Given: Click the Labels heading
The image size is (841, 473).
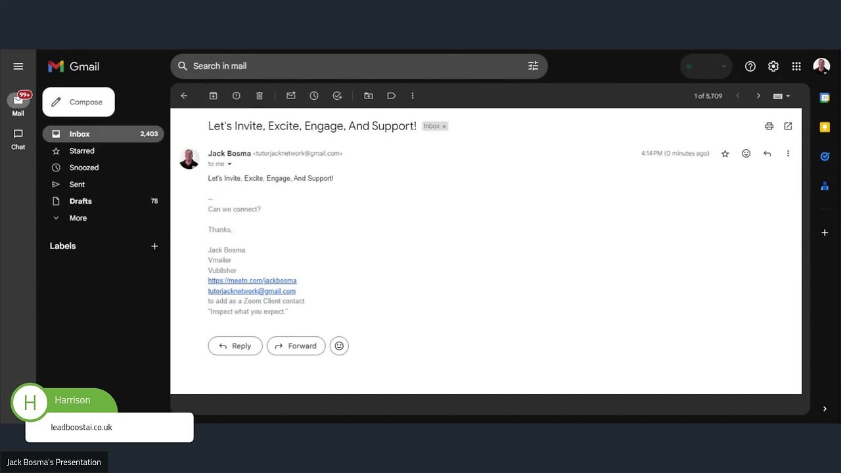Looking at the screenshot, I should pyautogui.click(x=63, y=246).
